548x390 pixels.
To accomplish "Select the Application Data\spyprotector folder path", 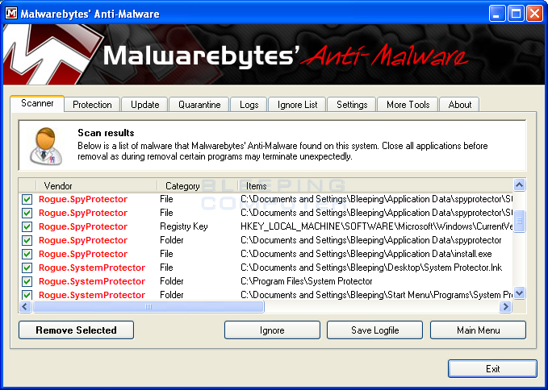I will 371,240.
